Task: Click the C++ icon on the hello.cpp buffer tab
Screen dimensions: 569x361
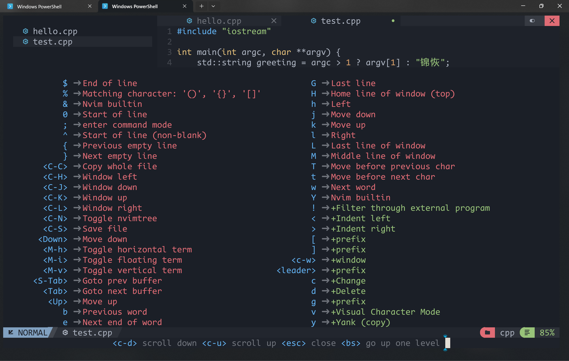Action: click(x=190, y=21)
